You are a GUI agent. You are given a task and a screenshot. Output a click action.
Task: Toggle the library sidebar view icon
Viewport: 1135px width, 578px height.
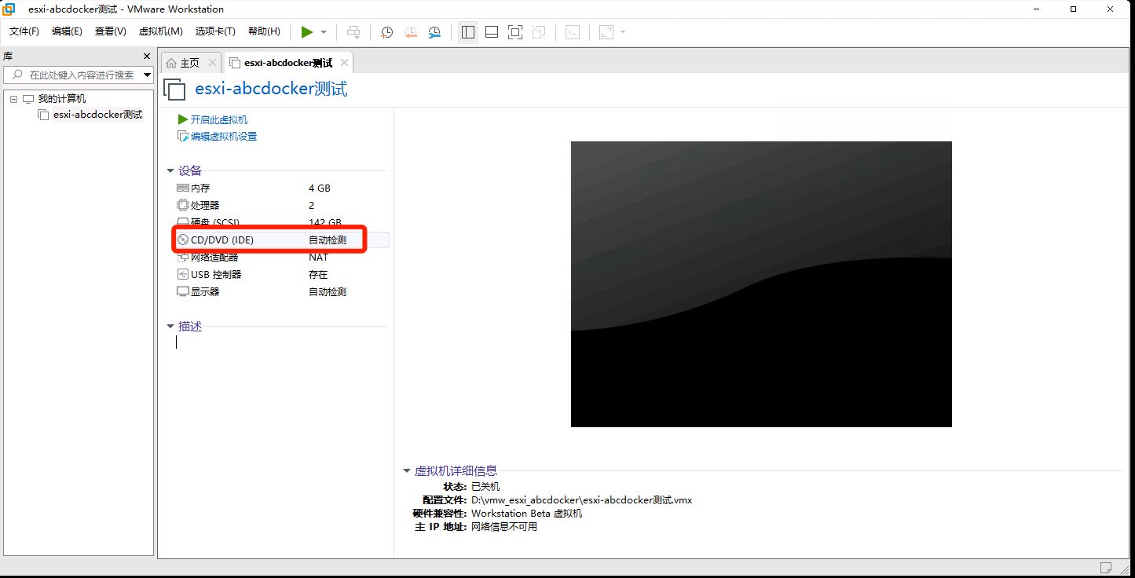(468, 32)
